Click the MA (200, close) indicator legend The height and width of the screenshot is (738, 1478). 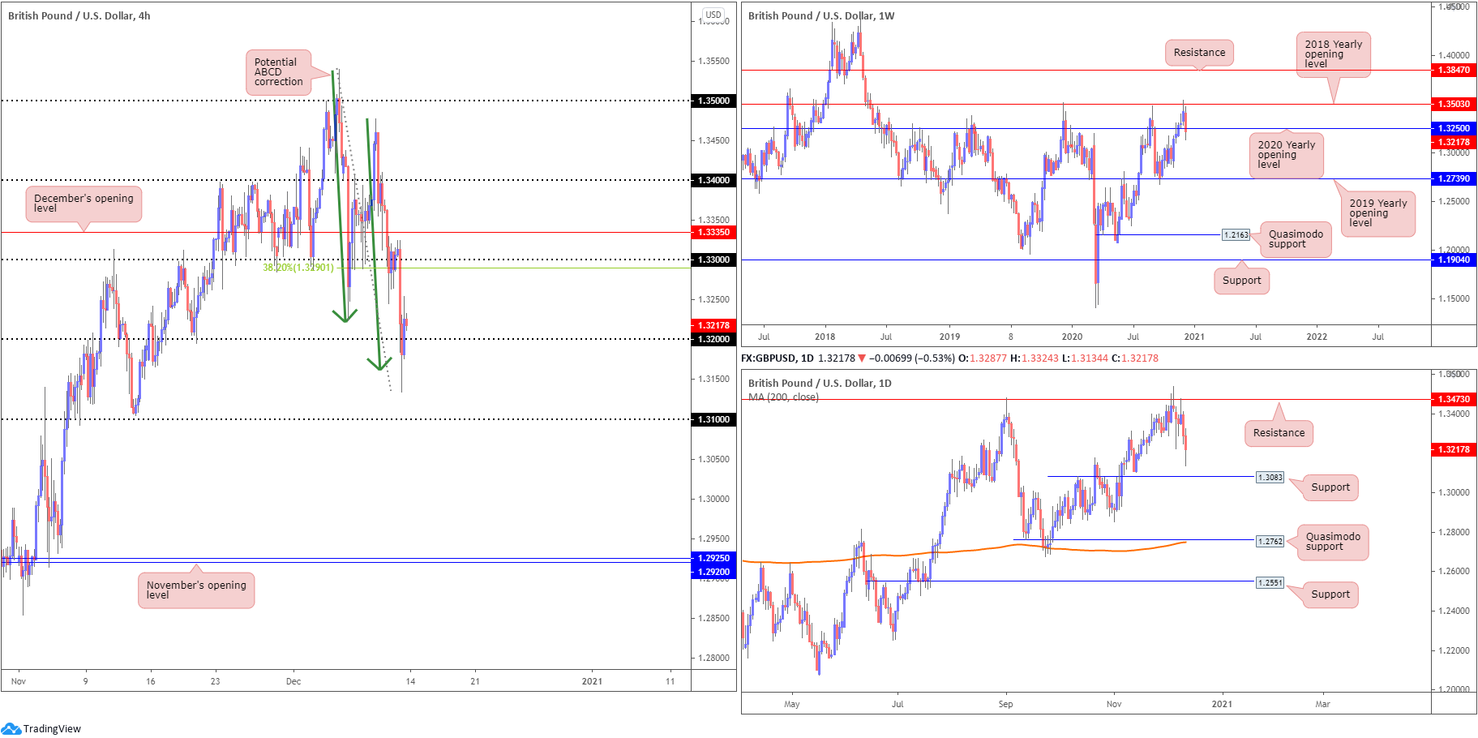coord(783,397)
